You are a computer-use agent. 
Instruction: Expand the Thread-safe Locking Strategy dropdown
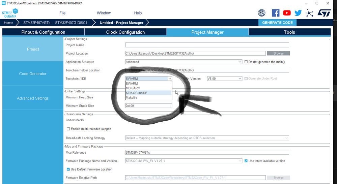pos(207,138)
